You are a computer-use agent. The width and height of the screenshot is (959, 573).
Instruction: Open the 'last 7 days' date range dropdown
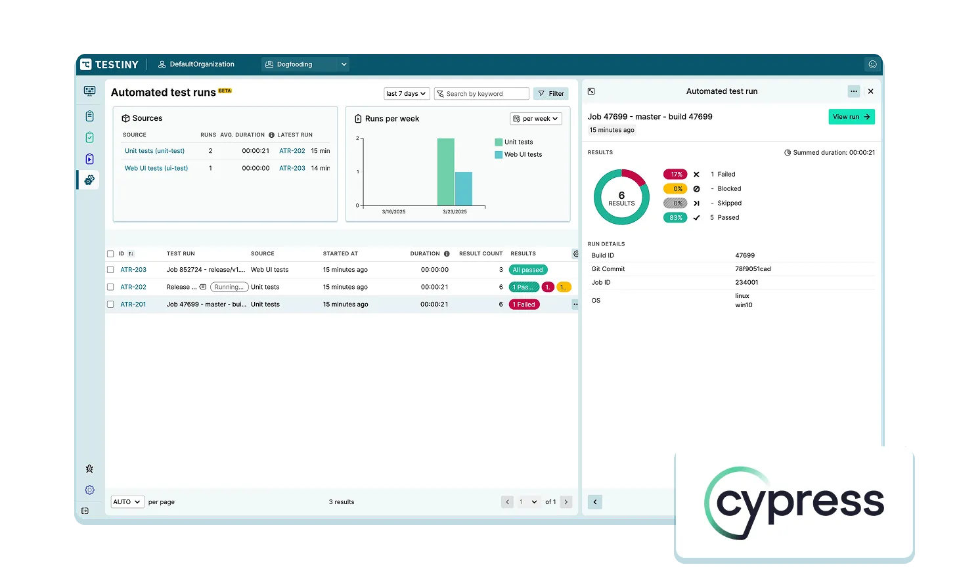pos(406,94)
